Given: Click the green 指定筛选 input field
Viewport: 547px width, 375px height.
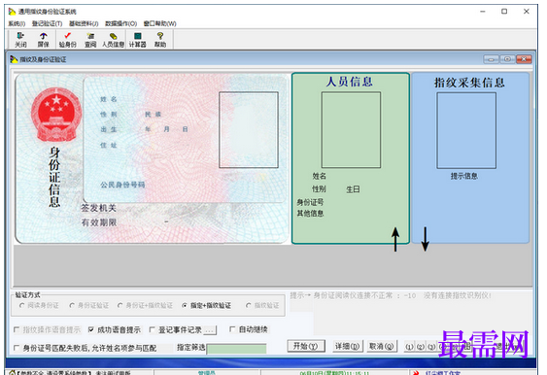Looking at the screenshot, I should point(236,349).
